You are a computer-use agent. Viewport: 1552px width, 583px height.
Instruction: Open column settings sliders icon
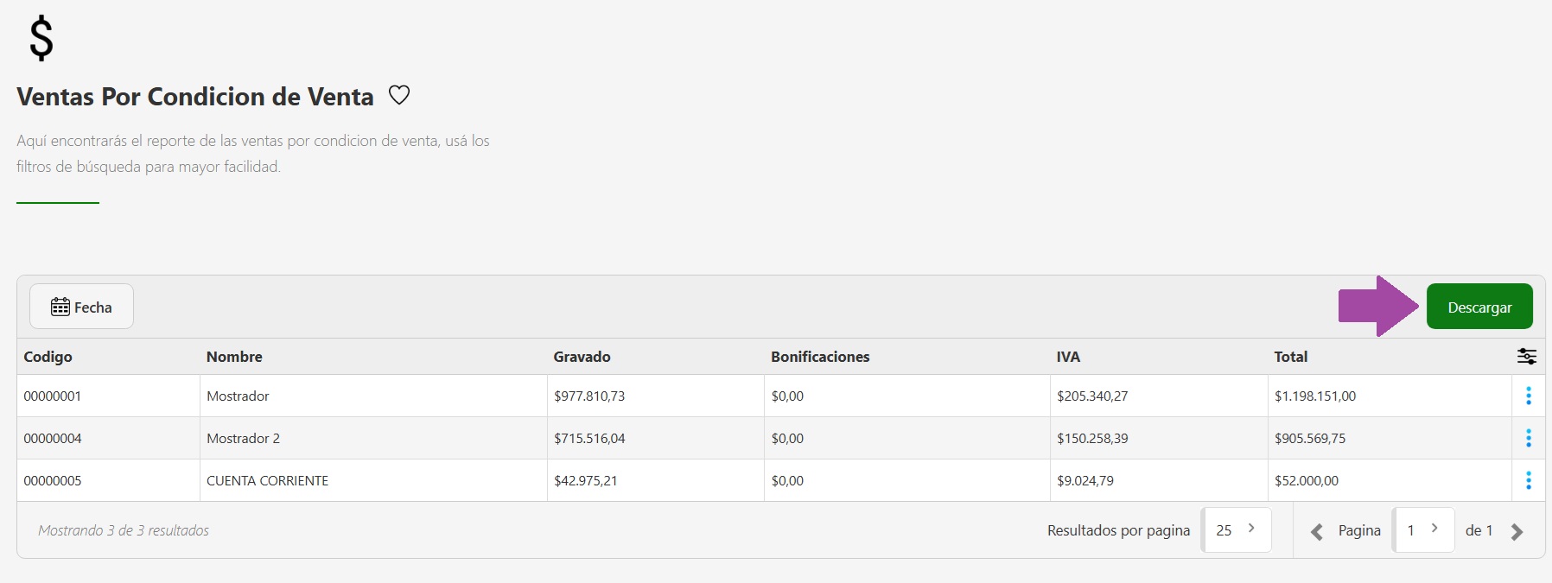tap(1527, 356)
